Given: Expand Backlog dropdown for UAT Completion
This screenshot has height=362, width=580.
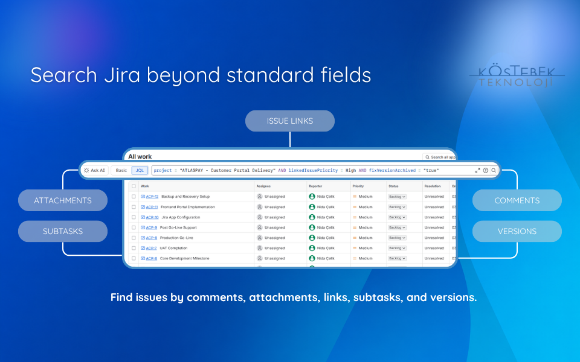Looking at the screenshot, I should point(398,248).
